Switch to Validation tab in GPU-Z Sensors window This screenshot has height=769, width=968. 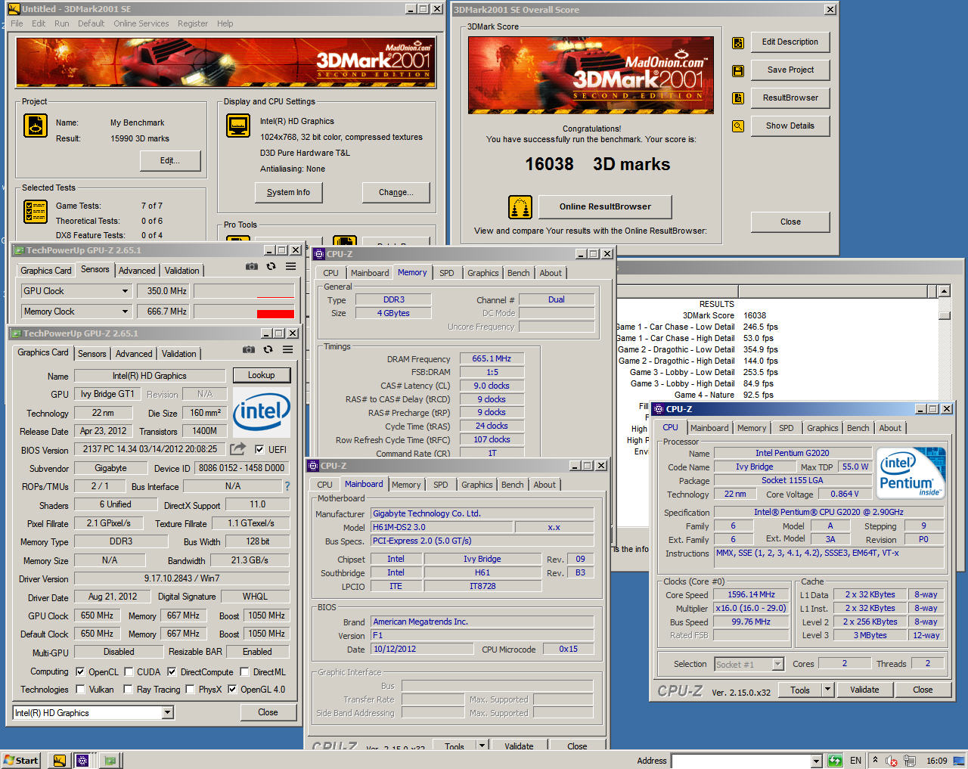click(x=182, y=270)
